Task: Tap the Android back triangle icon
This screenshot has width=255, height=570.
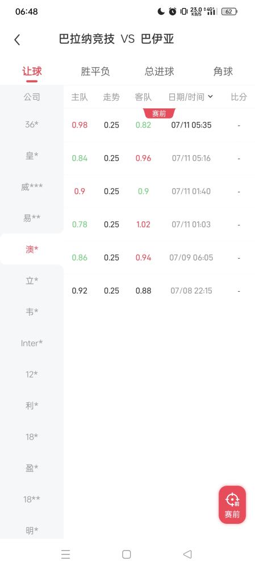Action: 187,554
